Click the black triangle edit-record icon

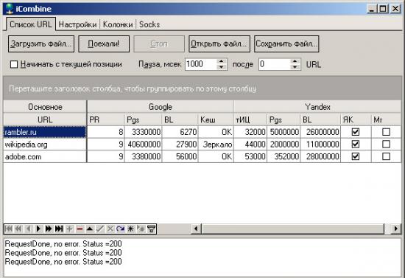pos(90,229)
